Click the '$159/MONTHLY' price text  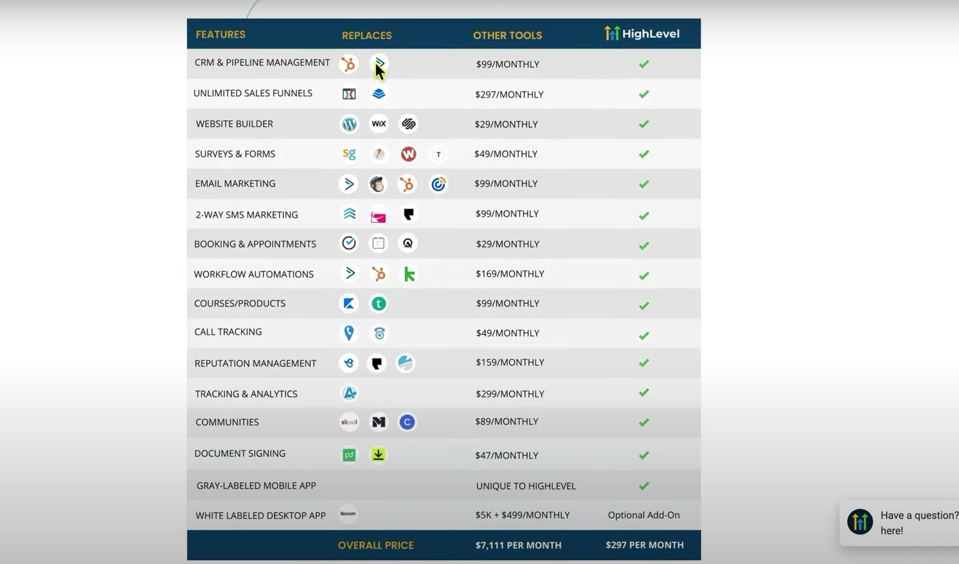tap(510, 362)
